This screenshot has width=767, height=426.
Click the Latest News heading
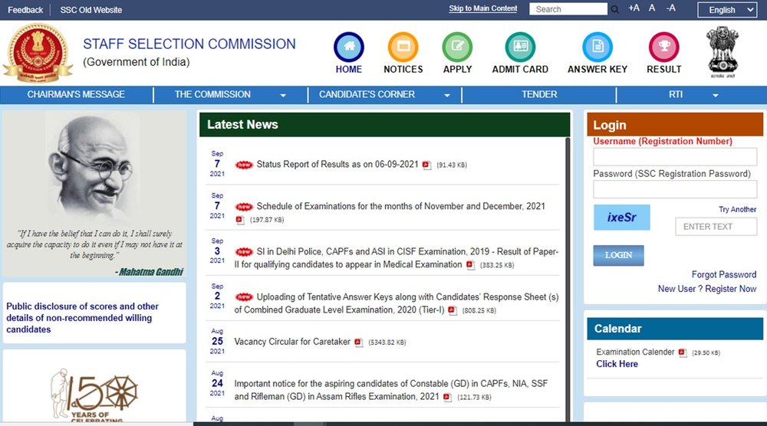pos(242,125)
